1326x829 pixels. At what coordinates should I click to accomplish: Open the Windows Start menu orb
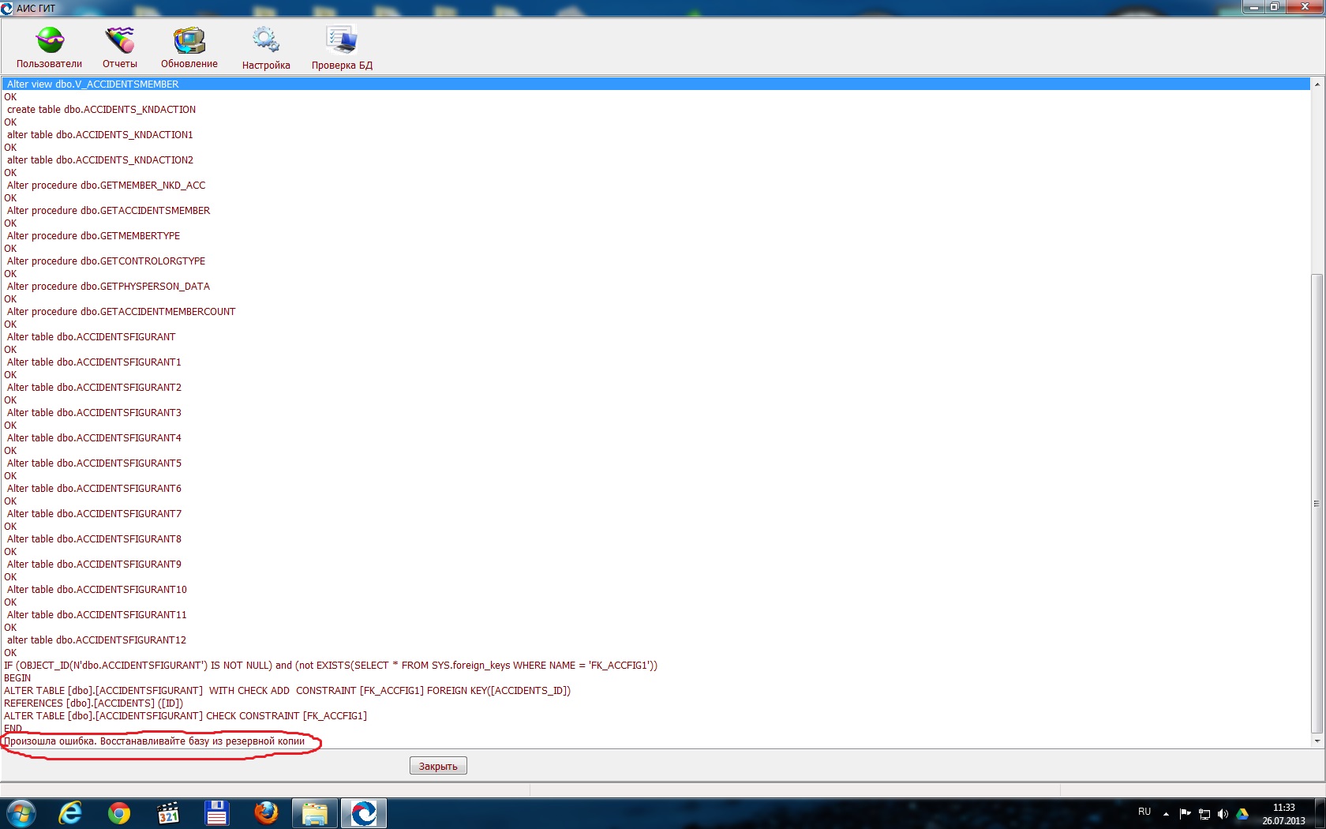[21, 813]
